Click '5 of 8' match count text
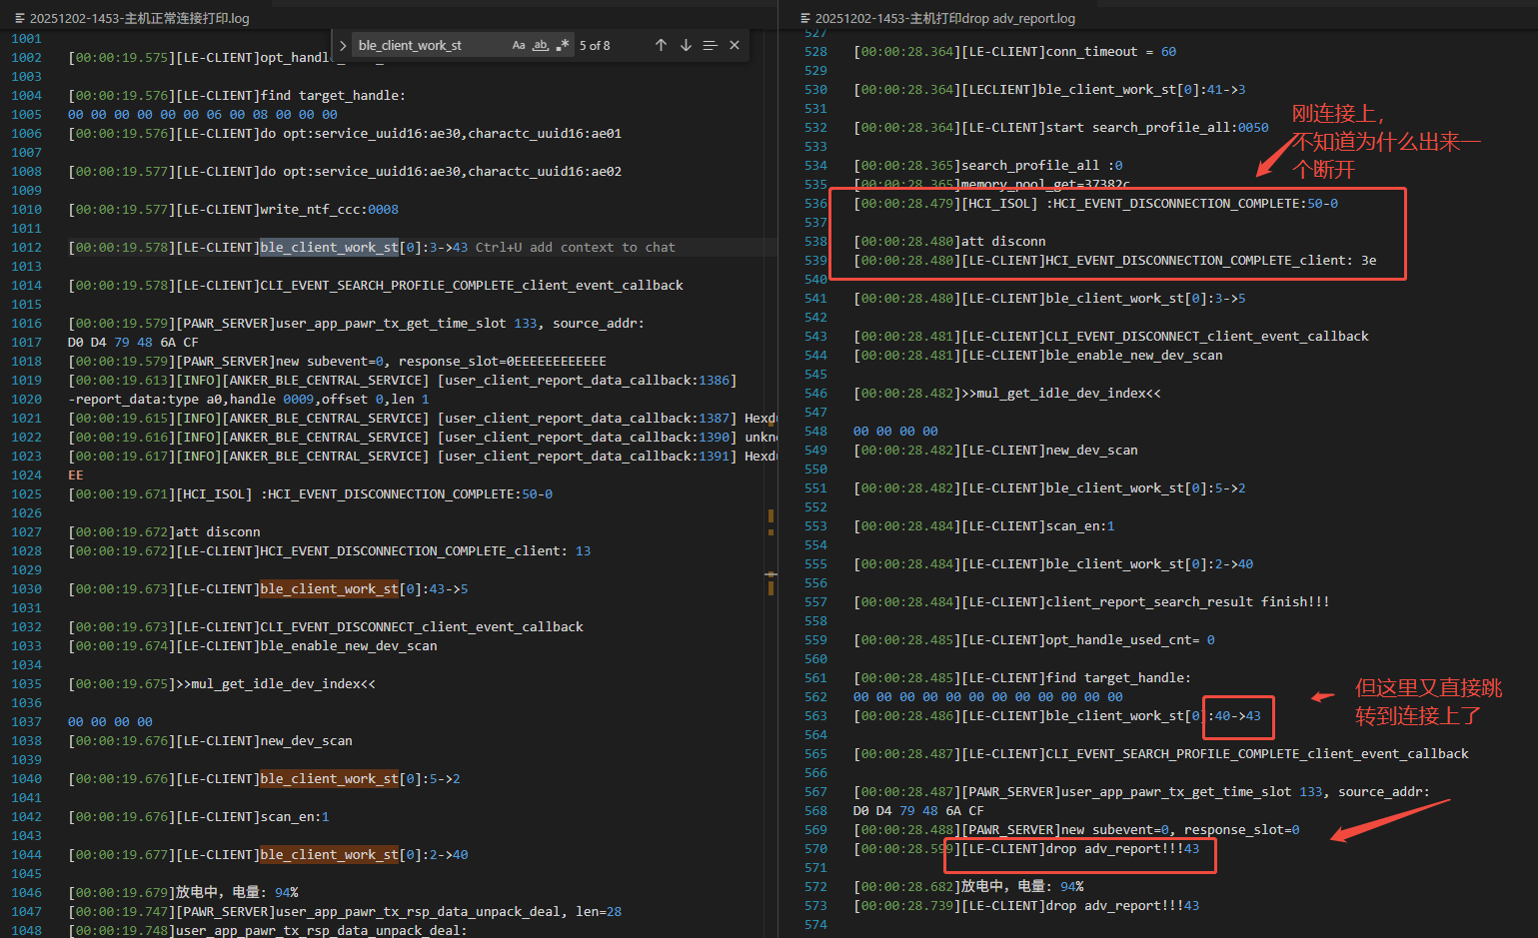This screenshot has width=1538, height=938. coord(595,46)
